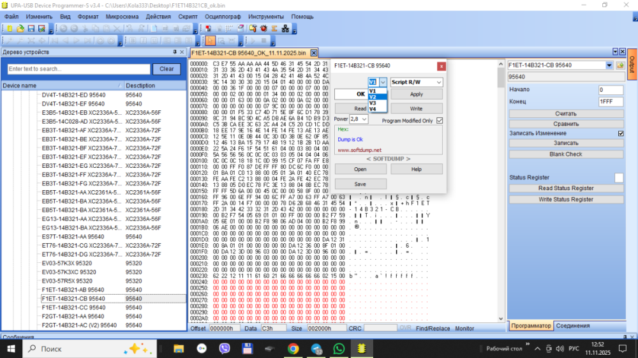Choose V2 in the version list
Screen dimensions: 638x358
tap(377, 97)
